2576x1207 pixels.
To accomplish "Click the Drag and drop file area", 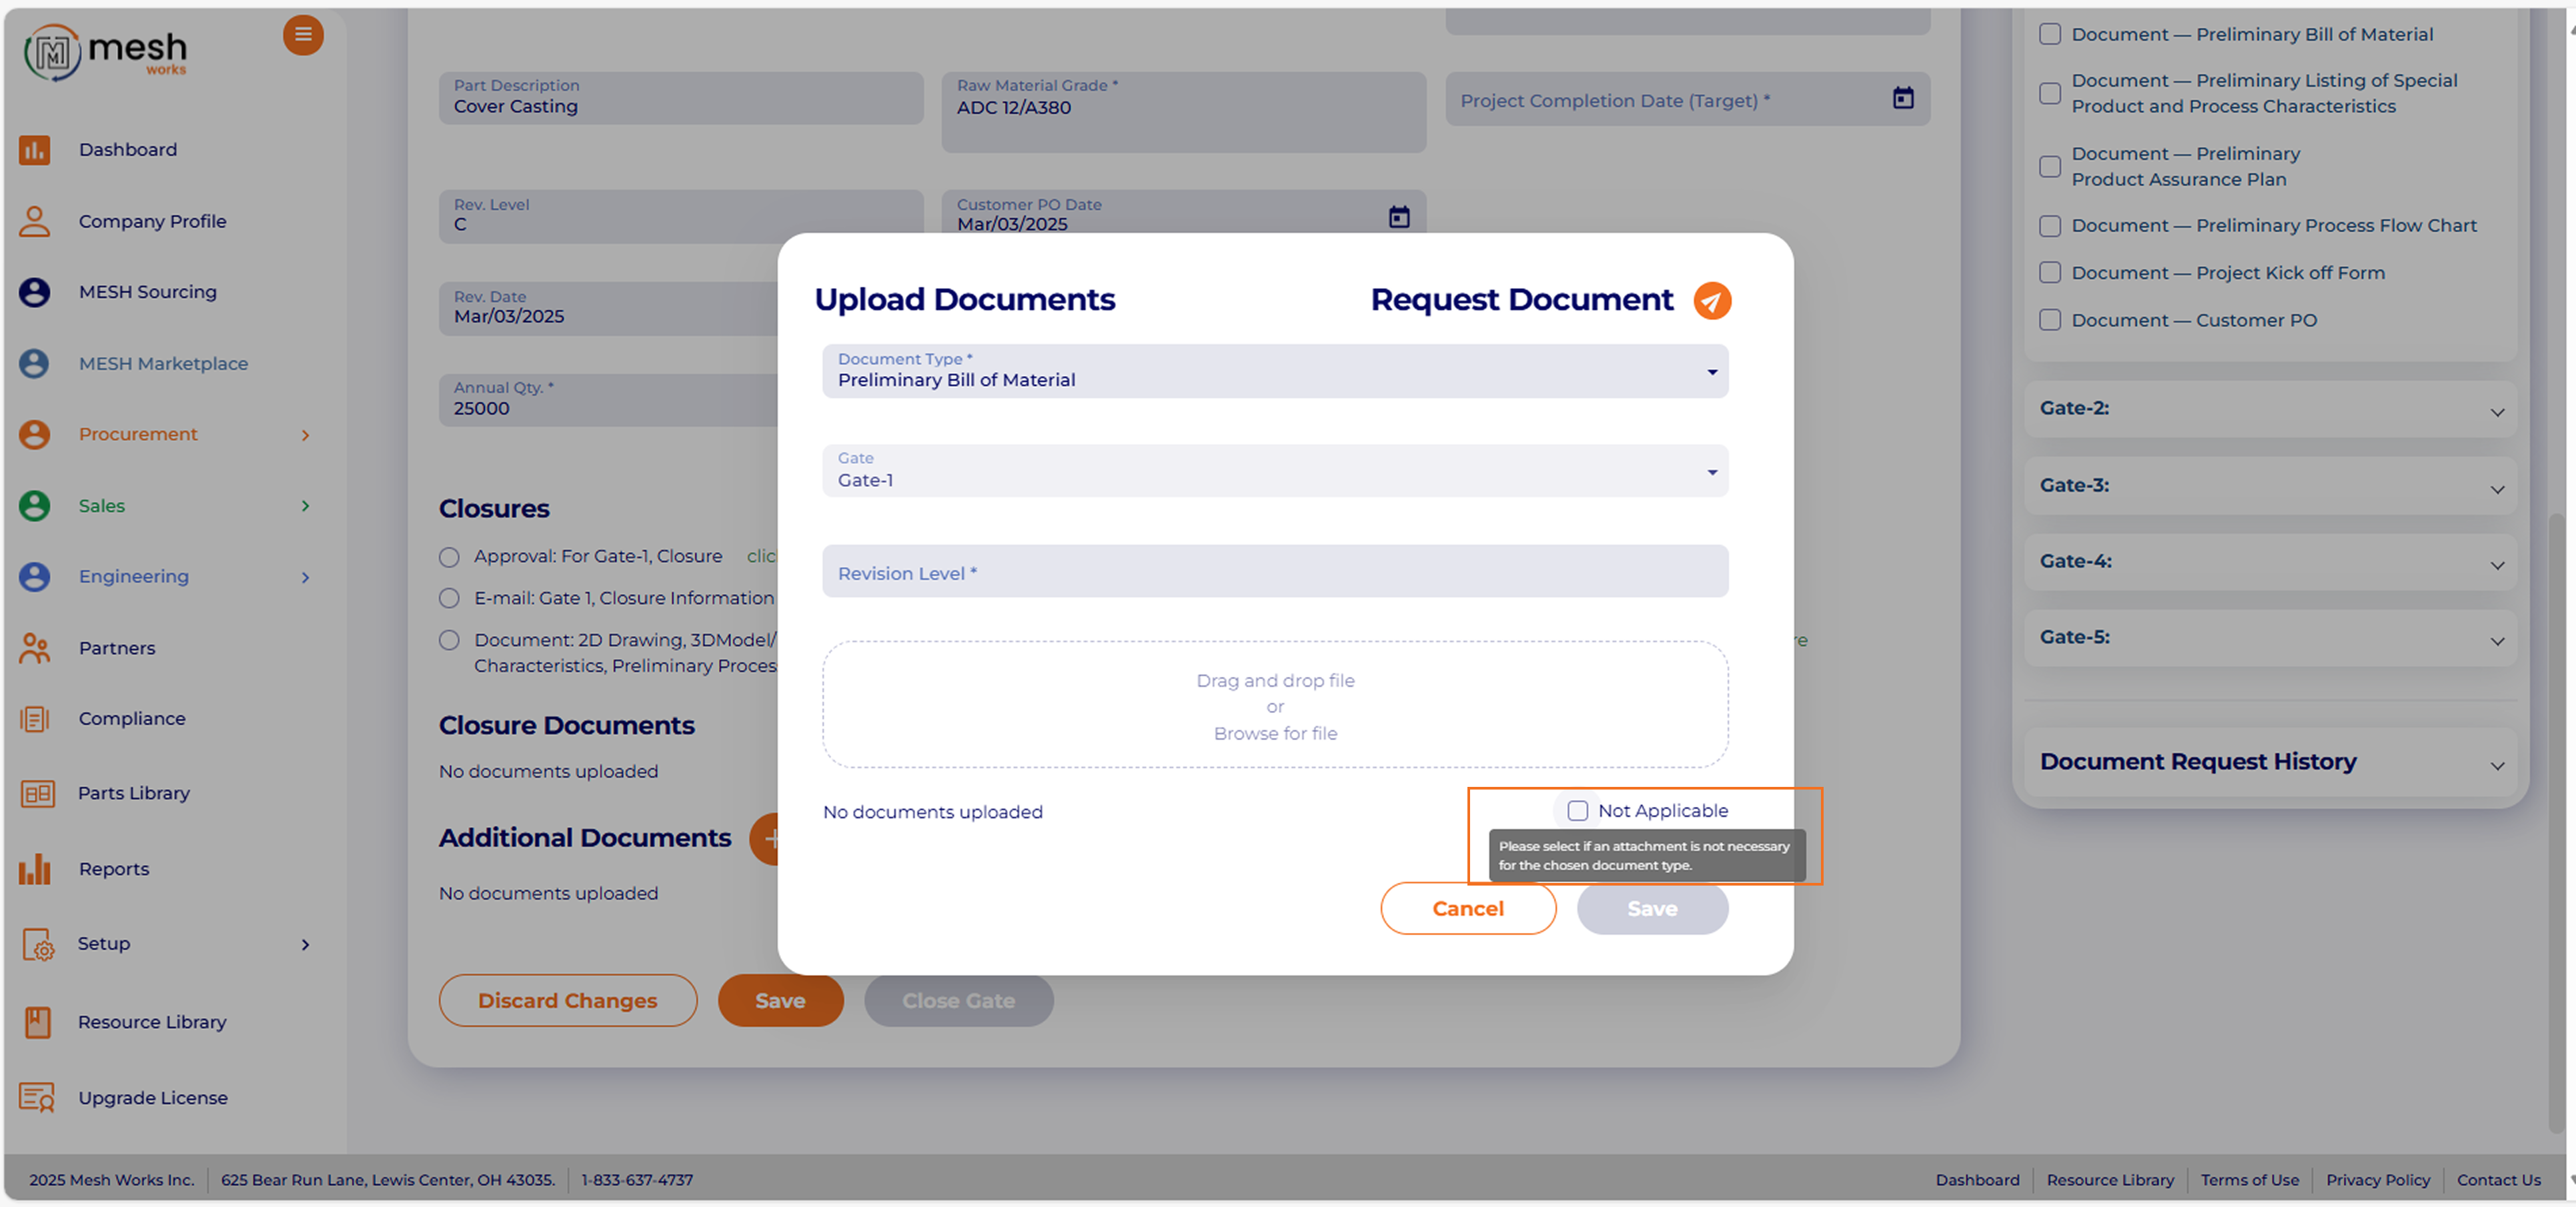I will (x=1274, y=705).
